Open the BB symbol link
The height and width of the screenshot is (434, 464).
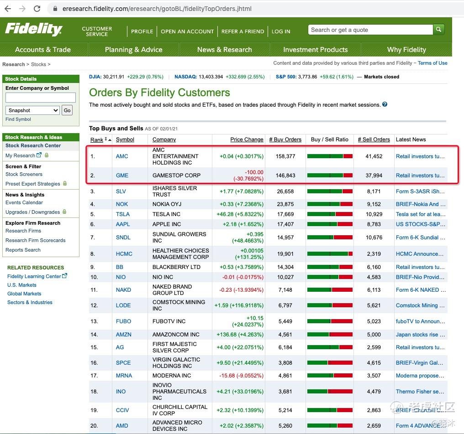[x=119, y=267]
